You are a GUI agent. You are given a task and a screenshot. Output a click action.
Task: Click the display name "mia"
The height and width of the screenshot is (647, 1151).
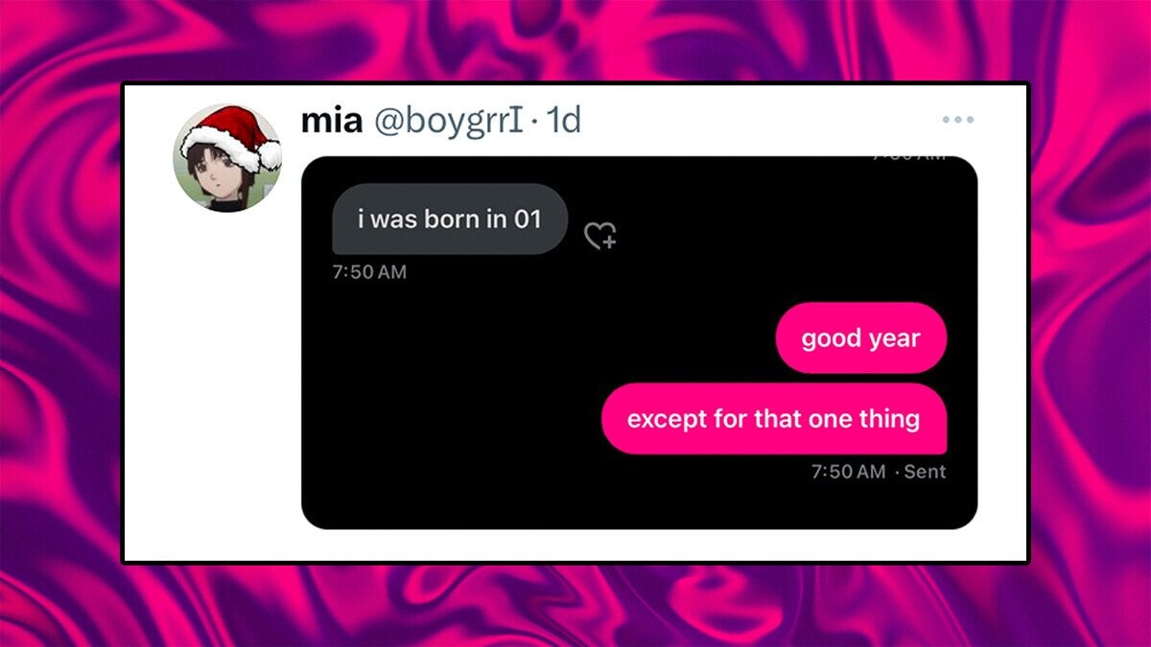[x=332, y=121]
